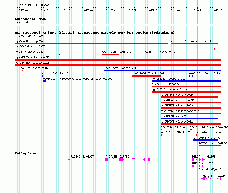Click NKAIN4|NM_152864 gene model
Viewport: 228px width, 193px height.
(211, 179)
